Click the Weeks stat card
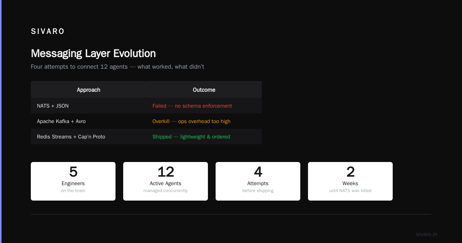Screen dimensions: 462x243 (350, 181)
